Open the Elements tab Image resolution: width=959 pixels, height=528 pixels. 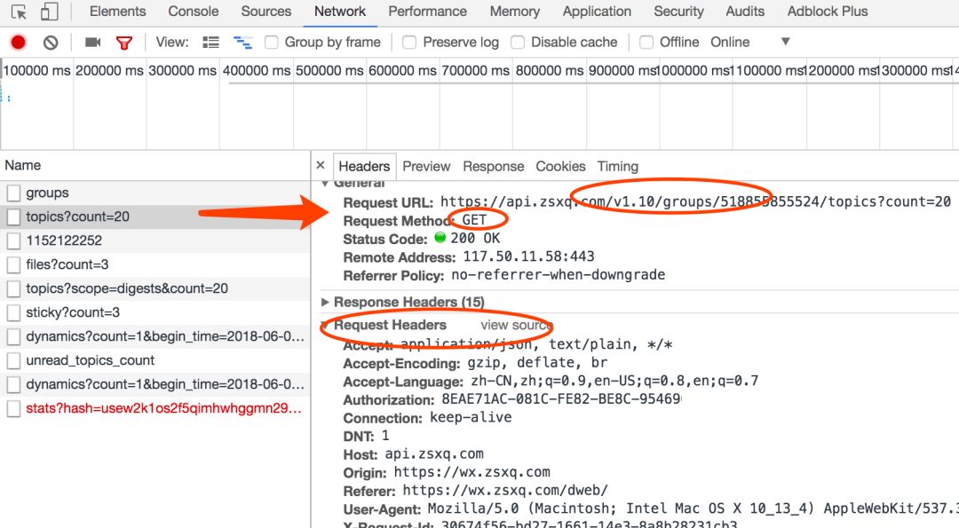coord(118,12)
